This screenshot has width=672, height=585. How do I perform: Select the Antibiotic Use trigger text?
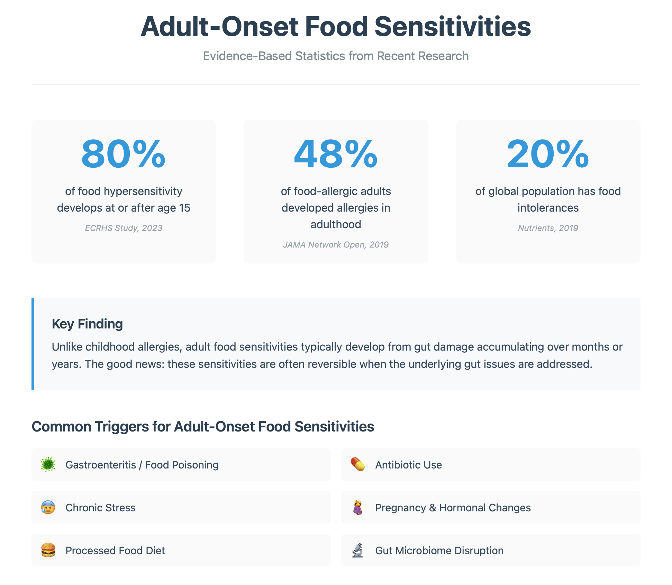408,465
